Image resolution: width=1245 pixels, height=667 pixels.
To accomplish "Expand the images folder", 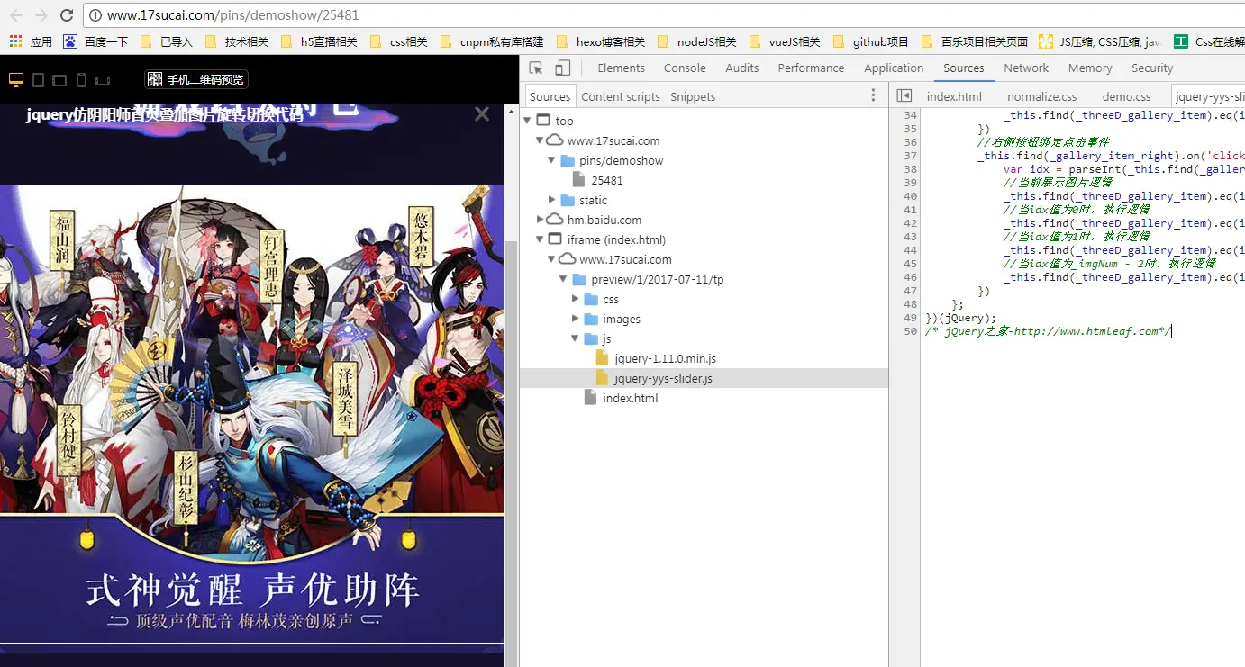I will (576, 319).
